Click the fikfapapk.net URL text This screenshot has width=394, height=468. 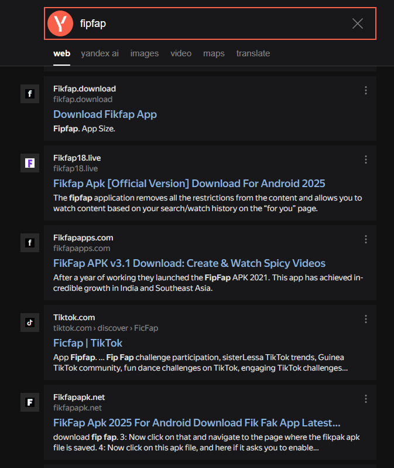pyautogui.click(x=77, y=408)
